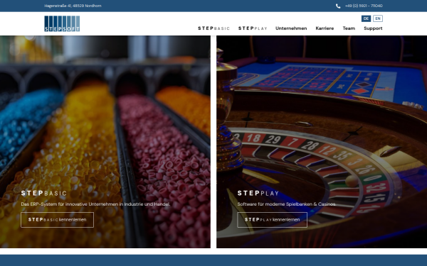Viewport: 427px width, 266px height.
Task: Open the Team page
Action: pyautogui.click(x=349, y=28)
